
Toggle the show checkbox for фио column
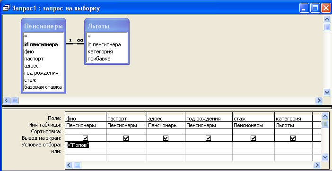tap(86, 138)
